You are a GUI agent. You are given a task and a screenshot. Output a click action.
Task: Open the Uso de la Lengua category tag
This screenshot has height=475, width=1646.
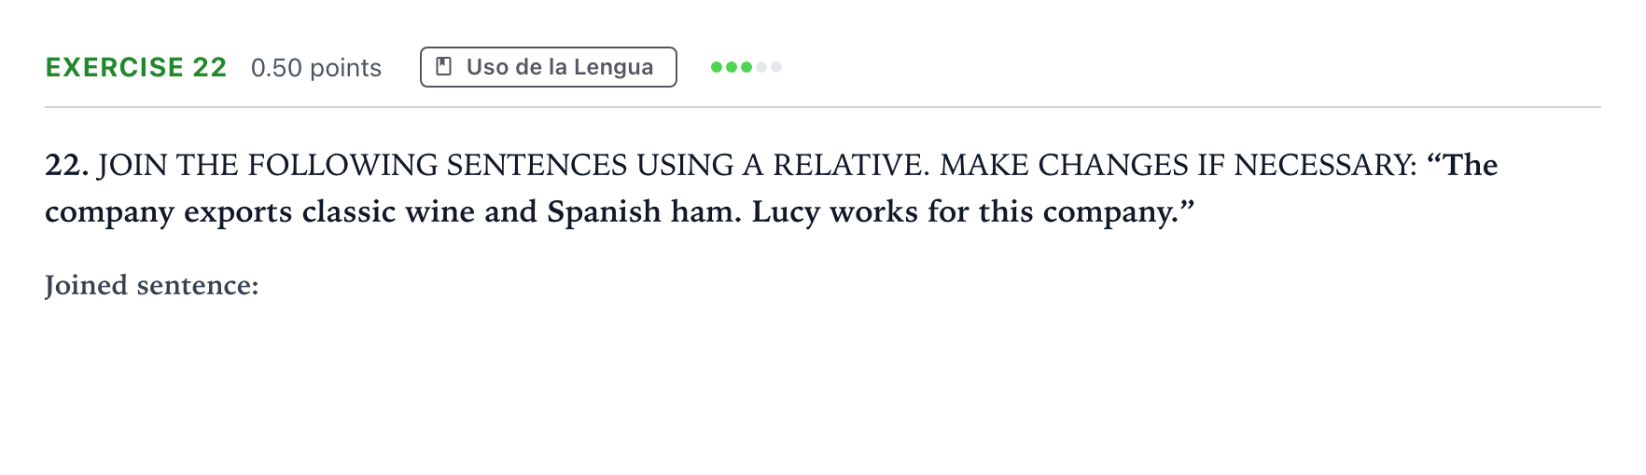549,67
